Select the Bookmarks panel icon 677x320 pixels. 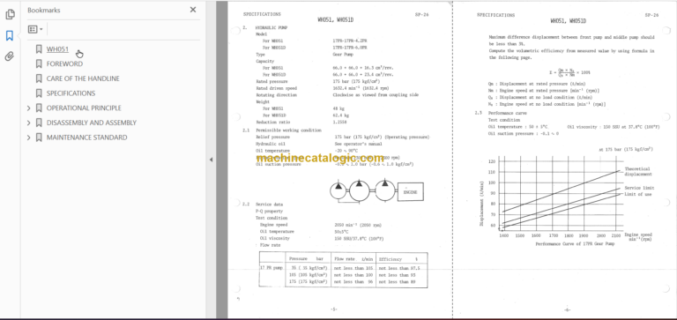coord(10,35)
